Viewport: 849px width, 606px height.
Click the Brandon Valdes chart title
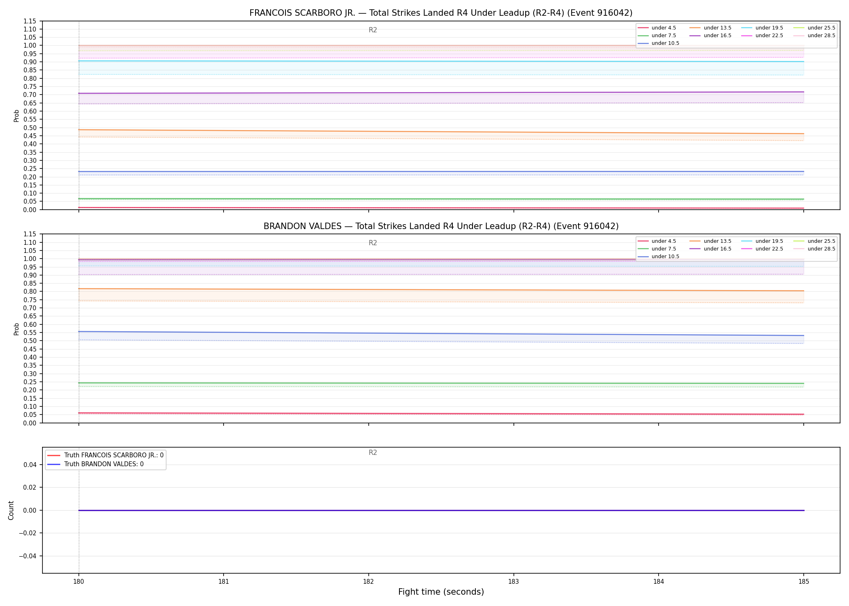tap(441, 226)
